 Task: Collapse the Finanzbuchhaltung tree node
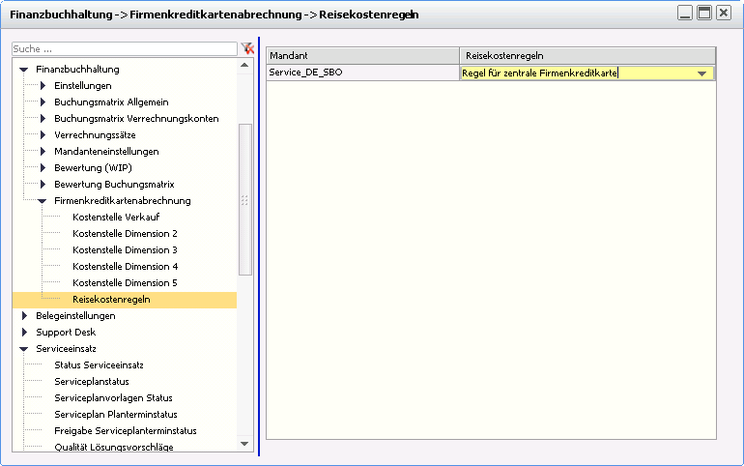(x=24, y=70)
